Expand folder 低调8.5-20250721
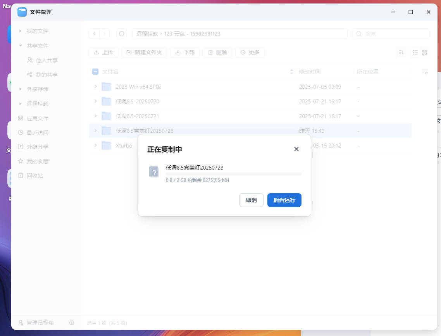 (x=96, y=116)
